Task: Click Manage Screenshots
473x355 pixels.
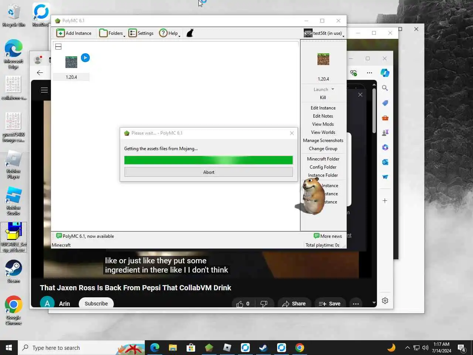Action: [x=323, y=141]
